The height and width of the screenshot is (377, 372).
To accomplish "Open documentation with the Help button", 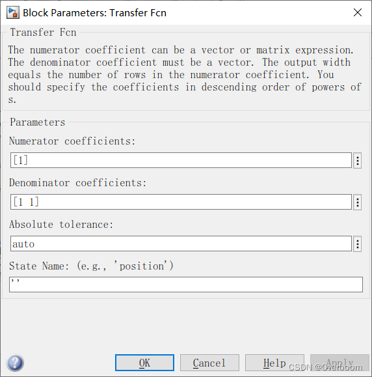I will click(x=274, y=363).
